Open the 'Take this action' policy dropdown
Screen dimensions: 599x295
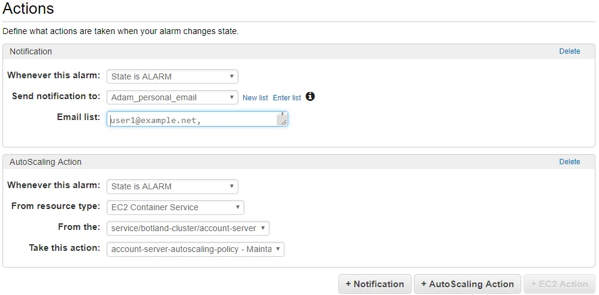195,250
